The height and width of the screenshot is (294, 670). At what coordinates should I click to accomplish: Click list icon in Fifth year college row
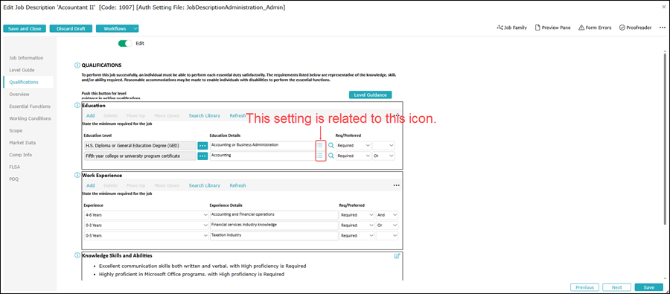(319, 156)
